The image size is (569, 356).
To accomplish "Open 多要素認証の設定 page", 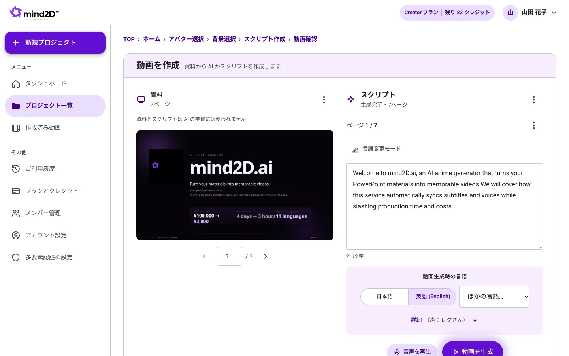I will [55, 258].
